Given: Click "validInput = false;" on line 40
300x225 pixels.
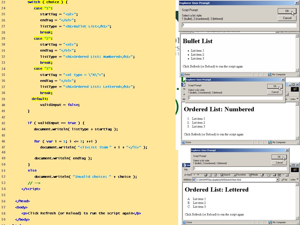Looking at the screenshot, I should click(x=60, y=105).
